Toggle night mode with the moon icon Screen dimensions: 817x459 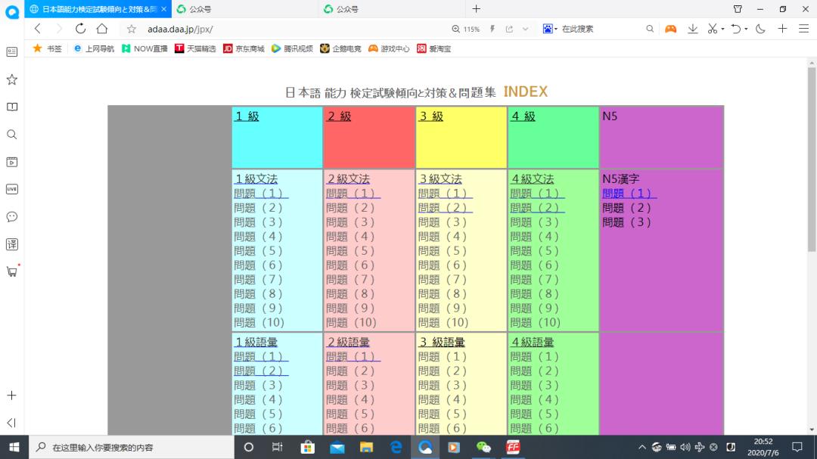coord(760,29)
